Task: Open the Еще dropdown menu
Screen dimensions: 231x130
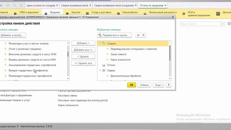Action: coord(158,85)
